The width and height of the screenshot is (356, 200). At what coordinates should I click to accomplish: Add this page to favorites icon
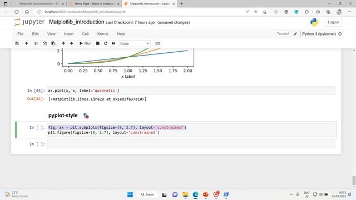click(264, 12)
